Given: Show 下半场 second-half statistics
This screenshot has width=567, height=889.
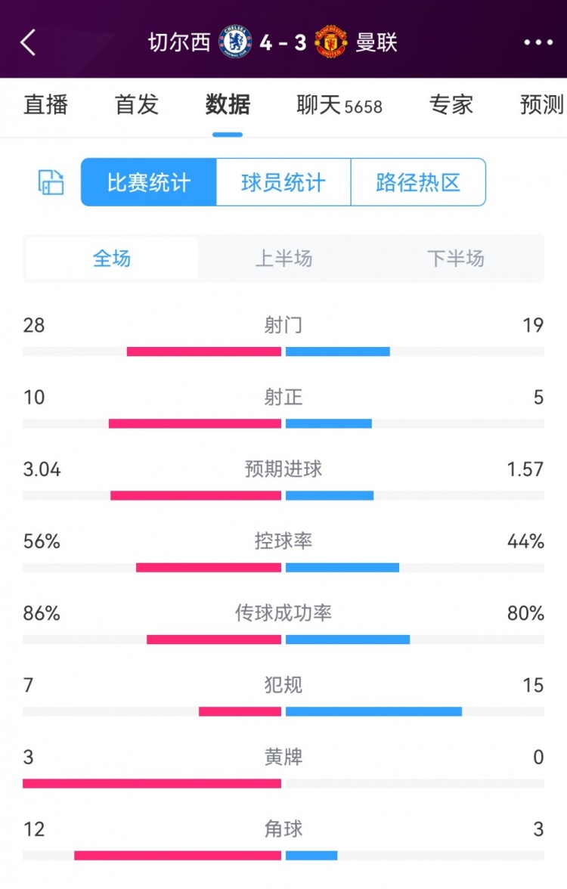Looking at the screenshot, I should 455,258.
